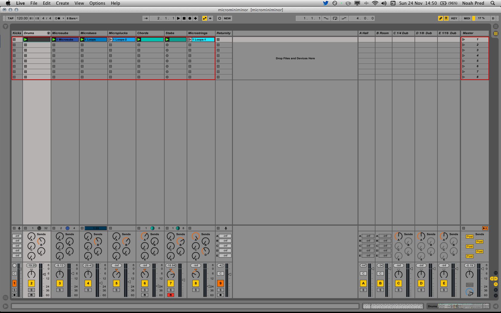Toggle the first Post send button on Master
Viewport: 501px width, 313px height.
point(470,237)
